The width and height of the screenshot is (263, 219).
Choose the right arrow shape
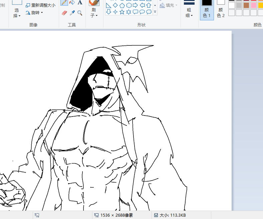[135, 5]
